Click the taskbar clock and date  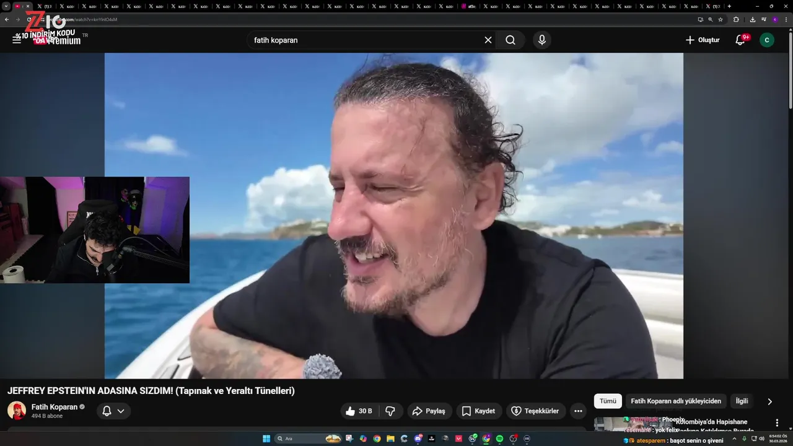(x=777, y=439)
